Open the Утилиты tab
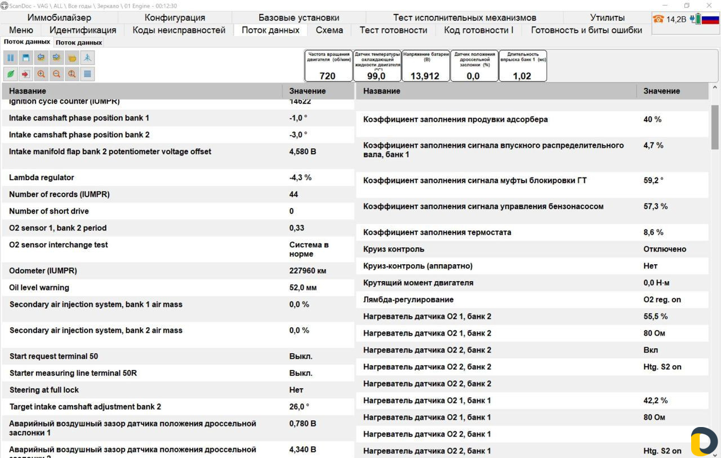 (607, 17)
